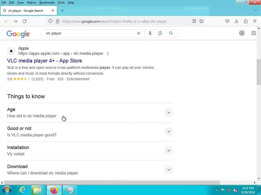This screenshot has width=261, height=195.
Task: Open the View menu
Action: click(20, 3)
